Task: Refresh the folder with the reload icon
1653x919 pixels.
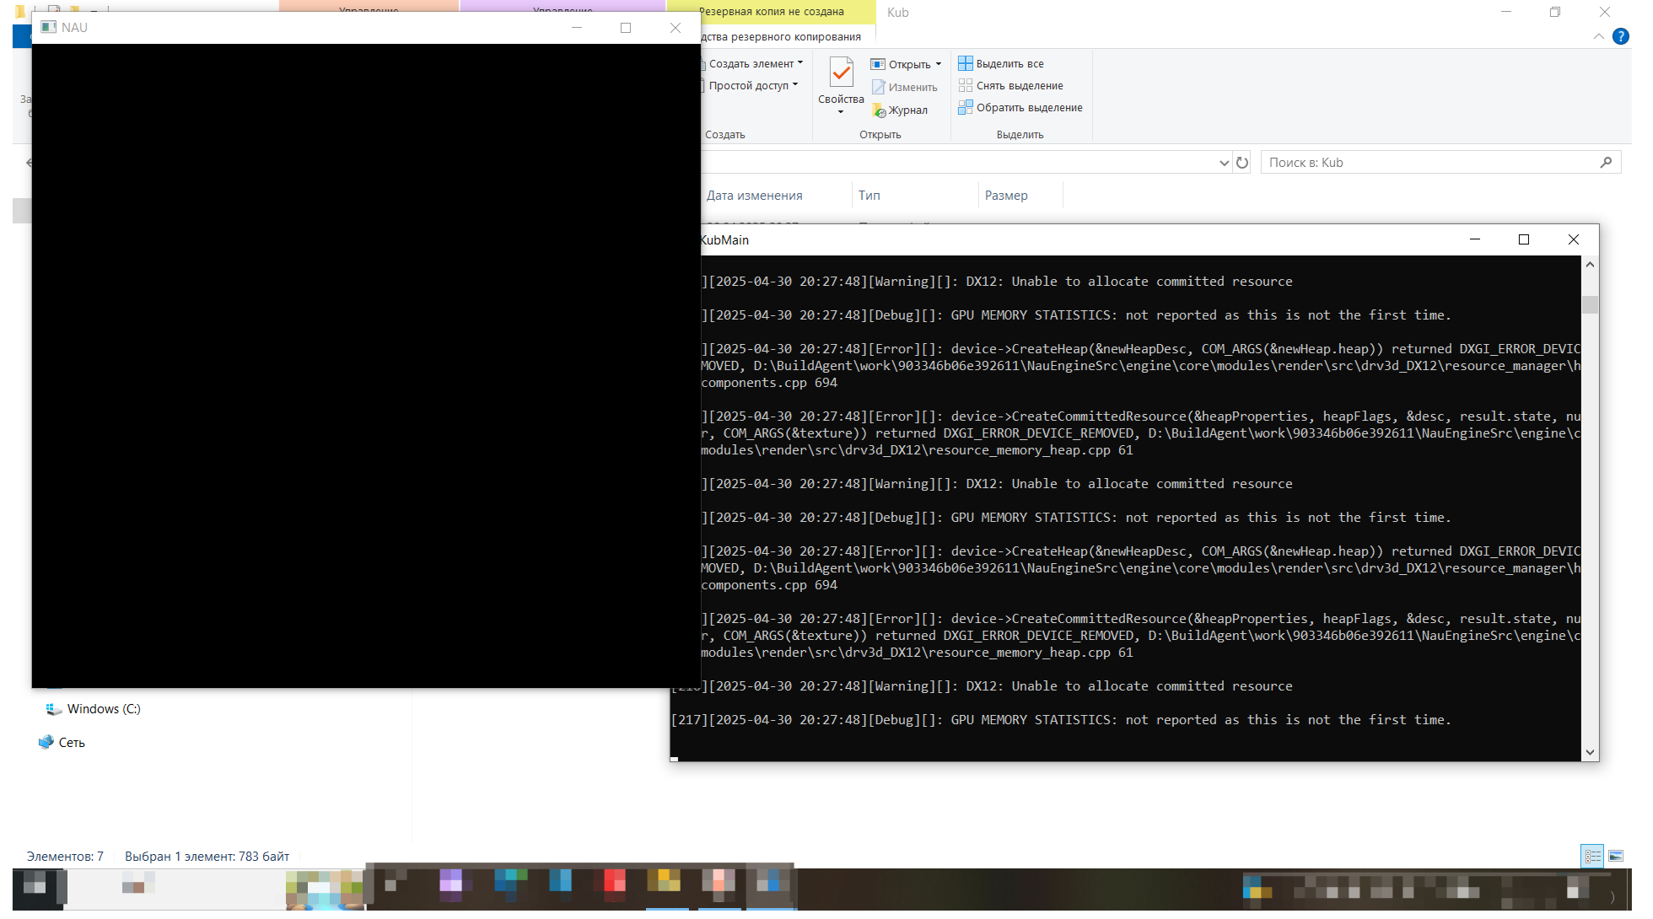Action: pyautogui.click(x=1242, y=163)
